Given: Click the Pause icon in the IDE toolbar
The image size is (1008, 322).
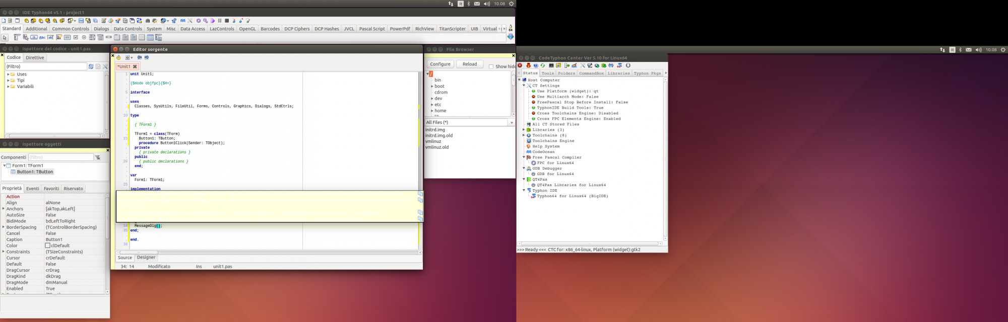Looking at the screenshot, I should (x=220, y=21).
